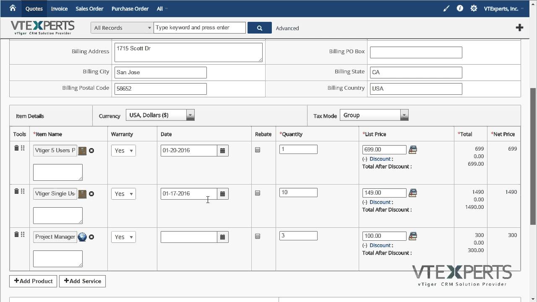Delete the Vtiger Single User row
Image resolution: width=537 pixels, height=302 pixels.
[x=16, y=191]
